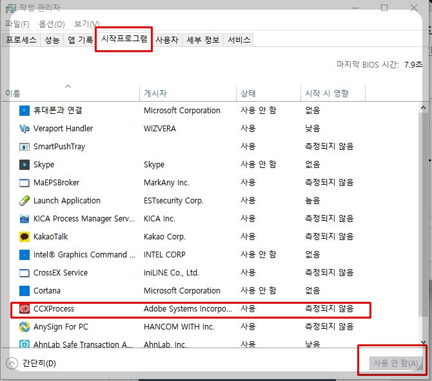Click 7.9초 last BIOS time value
The image size is (432, 381).
point(413,65)
